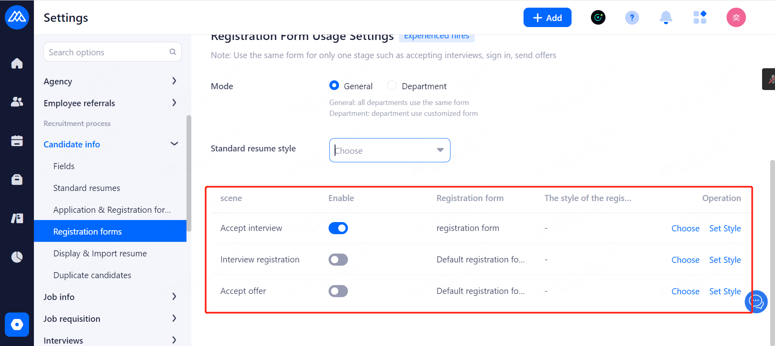Open the calendar icon in left sidebar
The width and height of the screenshot is (775, 346).
coord(17,140)
